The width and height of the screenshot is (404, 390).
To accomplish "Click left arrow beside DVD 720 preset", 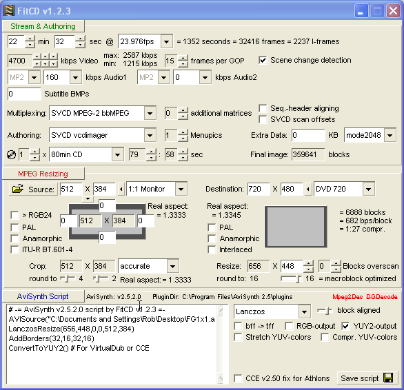I will (308, 189).
